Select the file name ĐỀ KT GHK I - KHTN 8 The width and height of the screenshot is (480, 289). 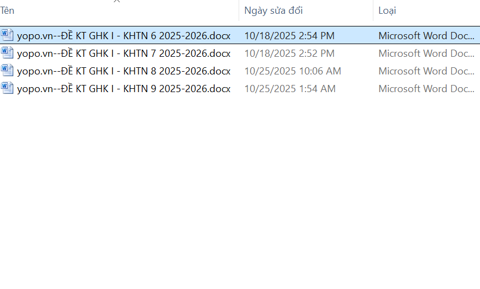(x=124, y=71)
